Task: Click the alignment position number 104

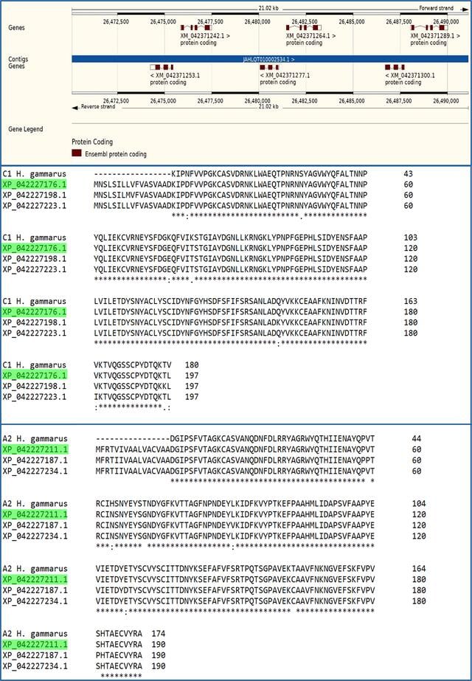Action: [x=419, y=504]
